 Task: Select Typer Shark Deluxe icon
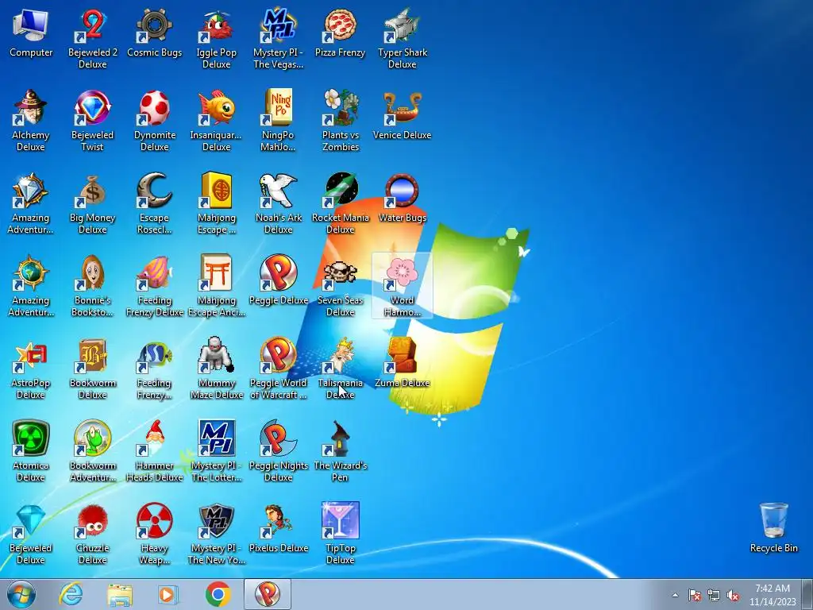coord(402,39)
